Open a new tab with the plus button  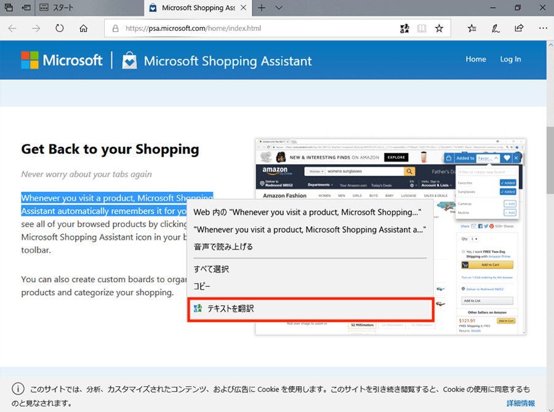[262, 8]
